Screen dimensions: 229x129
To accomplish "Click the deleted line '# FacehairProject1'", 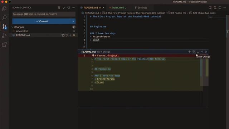I will point(108,56).
